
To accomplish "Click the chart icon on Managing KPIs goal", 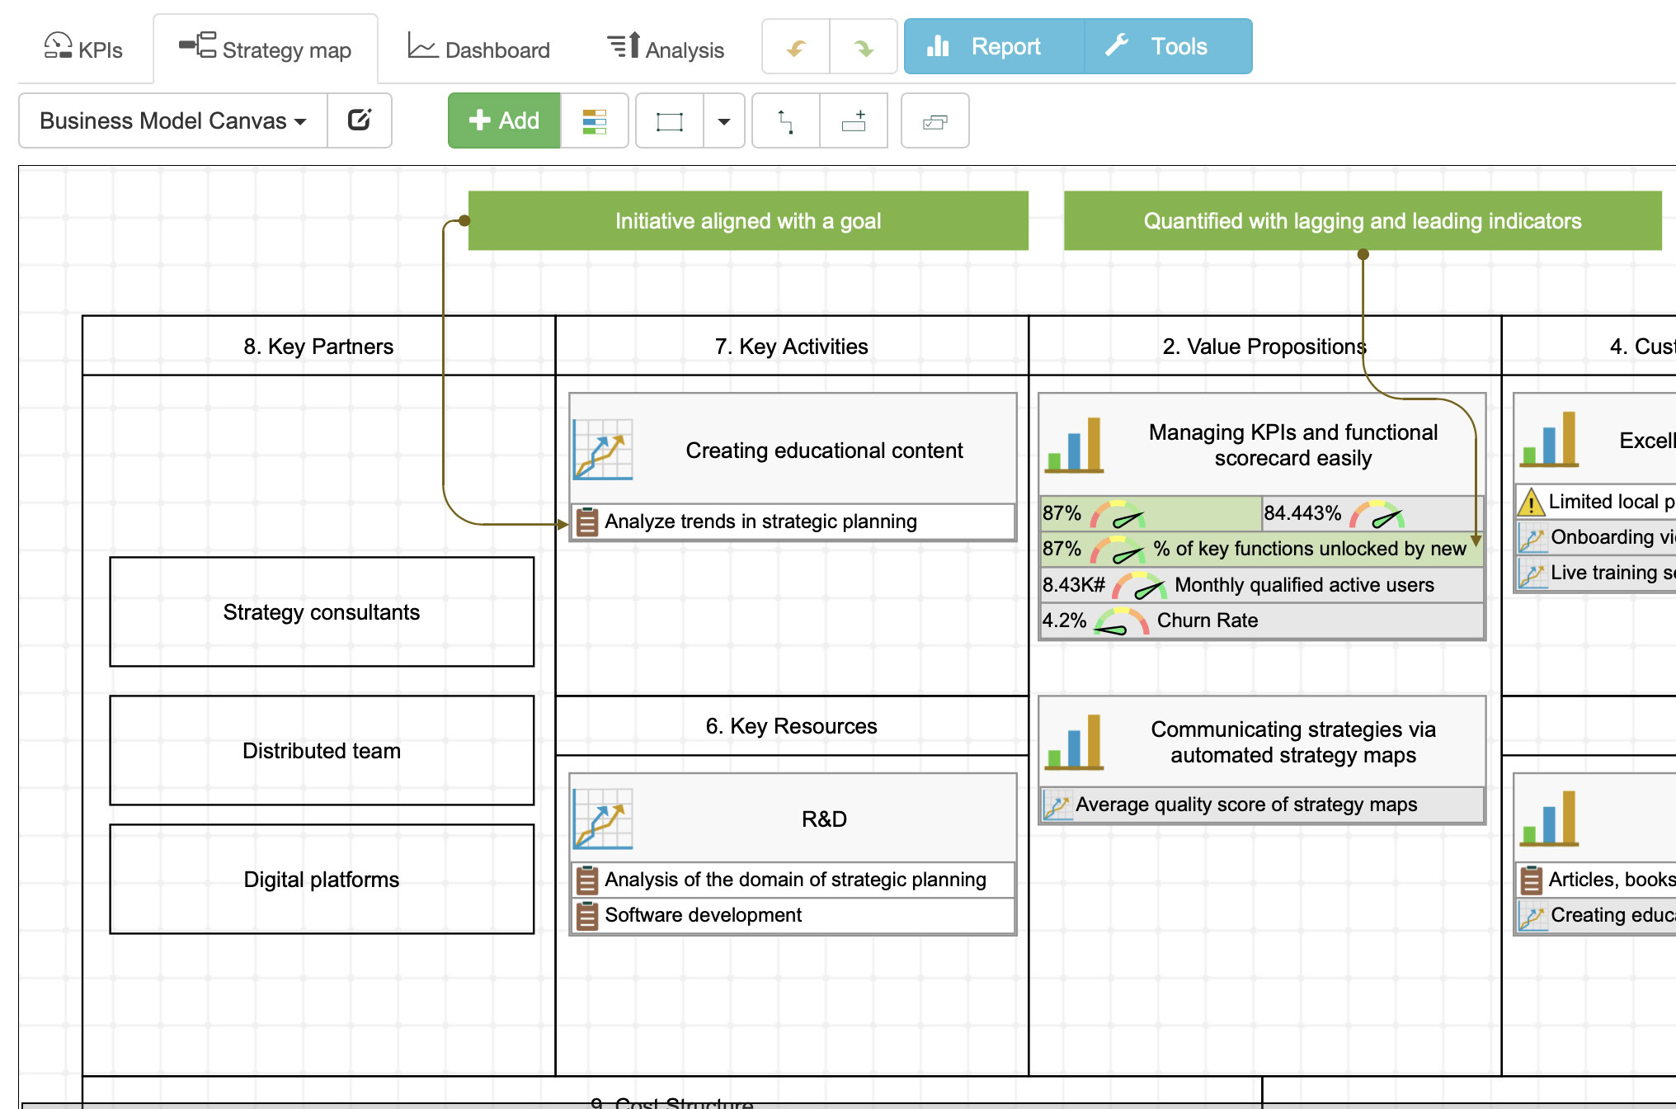I will (1073, 446).
